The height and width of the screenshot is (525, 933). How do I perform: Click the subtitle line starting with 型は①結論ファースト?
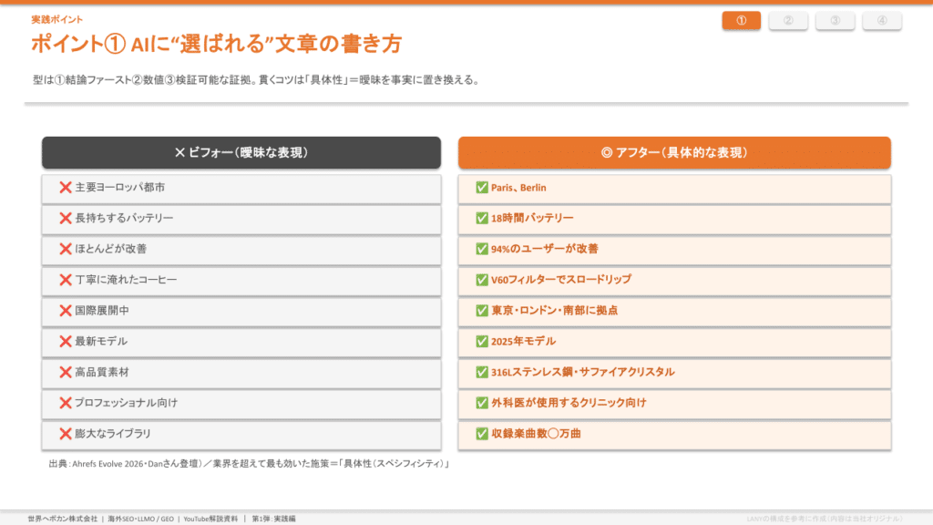pos(256,80)
